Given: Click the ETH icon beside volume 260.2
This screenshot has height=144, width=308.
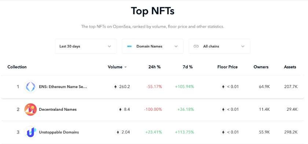Looking at the screenshot, I should point(115,87).
